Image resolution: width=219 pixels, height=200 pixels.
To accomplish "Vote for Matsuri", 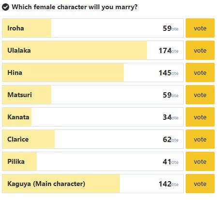I will point(200,95).
